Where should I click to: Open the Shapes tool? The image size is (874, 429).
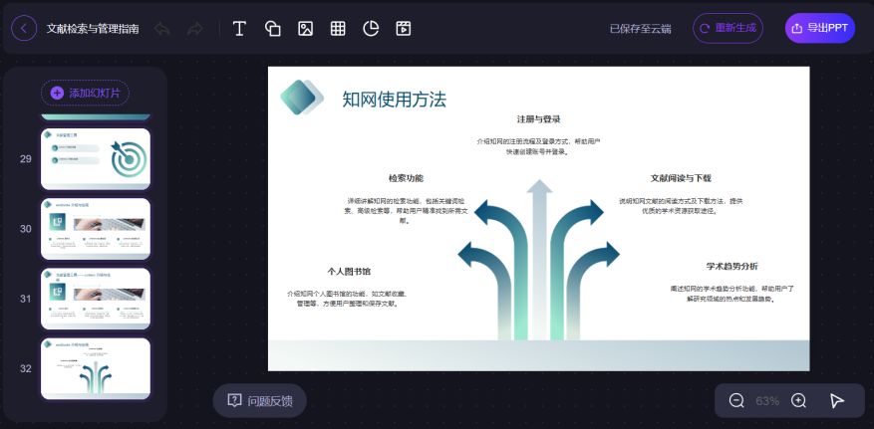click(x=272, y=29)
